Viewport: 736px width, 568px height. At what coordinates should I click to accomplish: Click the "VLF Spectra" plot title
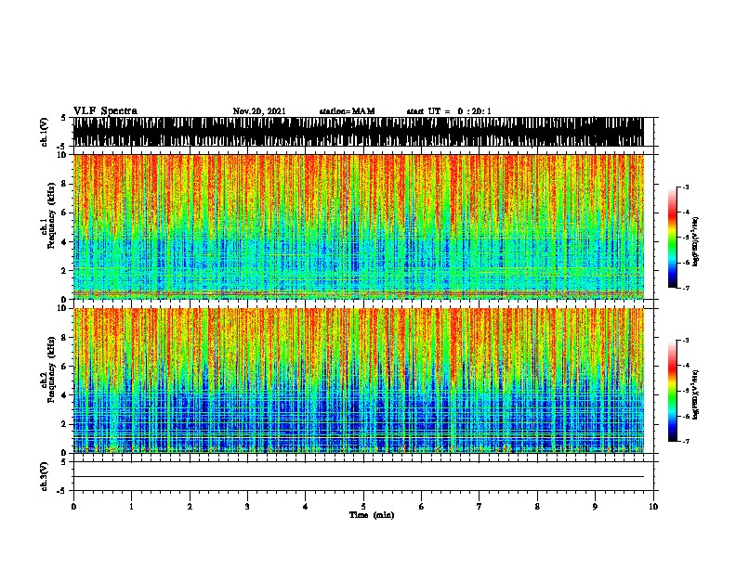click(x=105, y=111)
